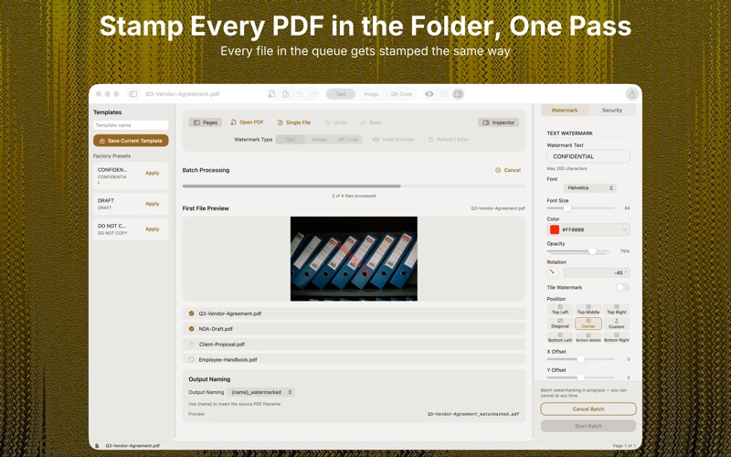Click the Redo toolbar button
The height and width of the screenshot is (457, 731).
pyautogui.click(x=371, y=122)
